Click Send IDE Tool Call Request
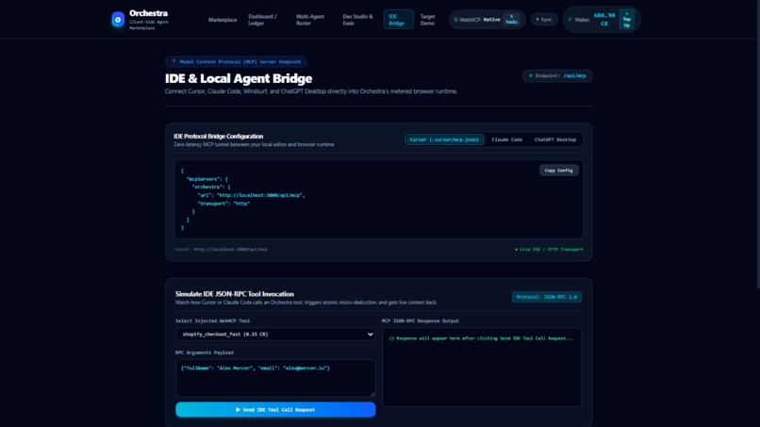The width and height of the screenshot is (760, 427). pos(275,409)
